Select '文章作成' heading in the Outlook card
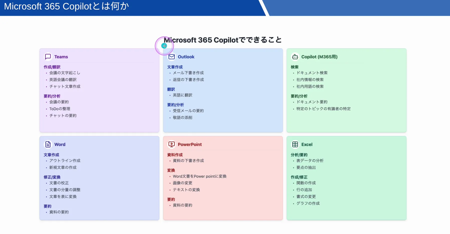 coord(175,67)
